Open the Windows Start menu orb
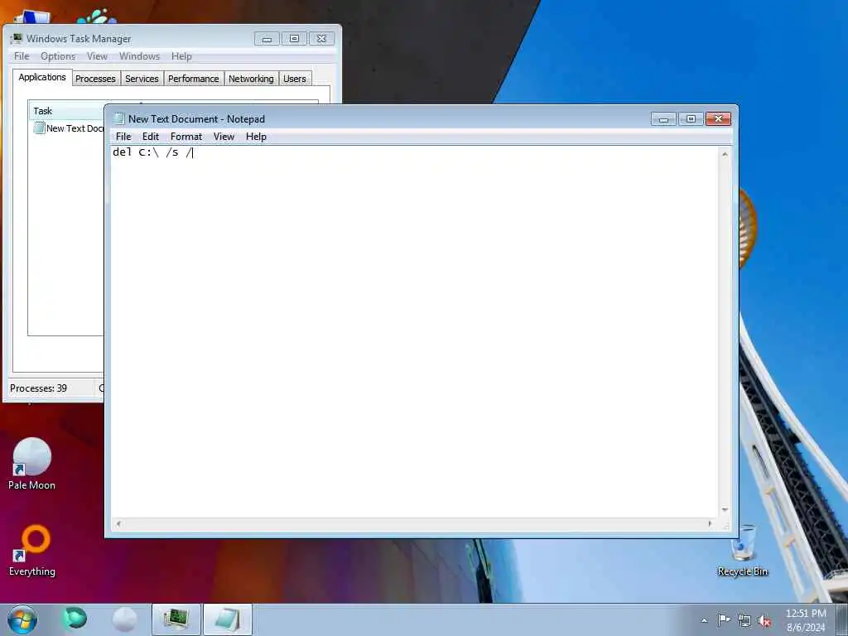The height and width of the screenshot is (636, 848). (x=22, y=619)
